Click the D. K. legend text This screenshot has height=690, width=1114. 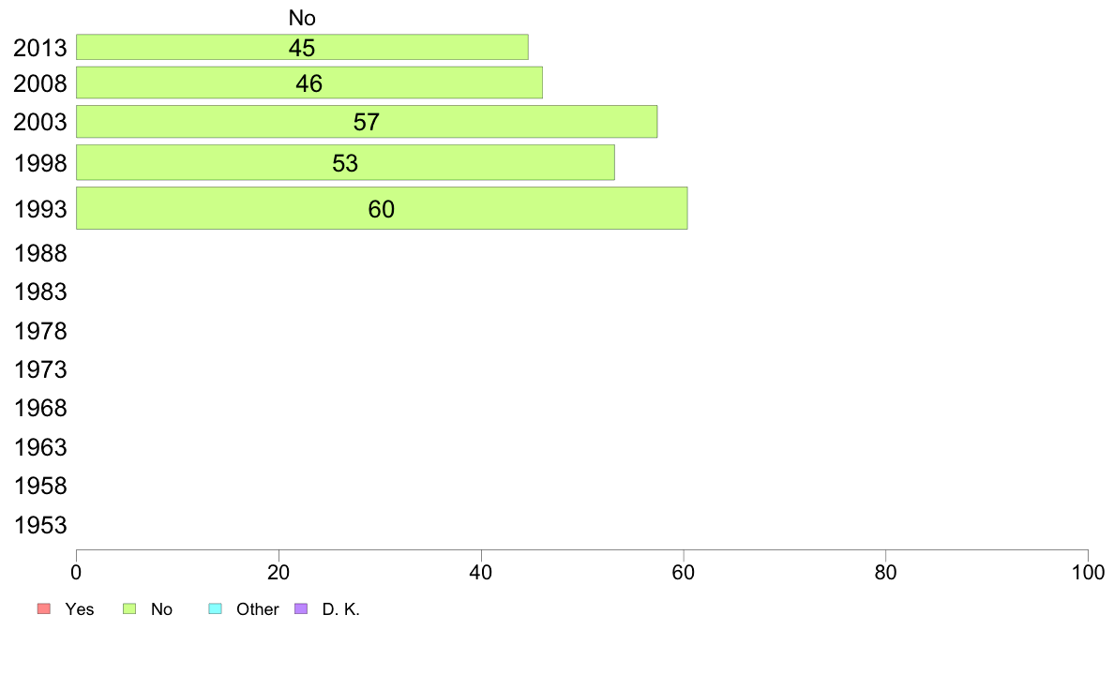(x=341, y=609)
